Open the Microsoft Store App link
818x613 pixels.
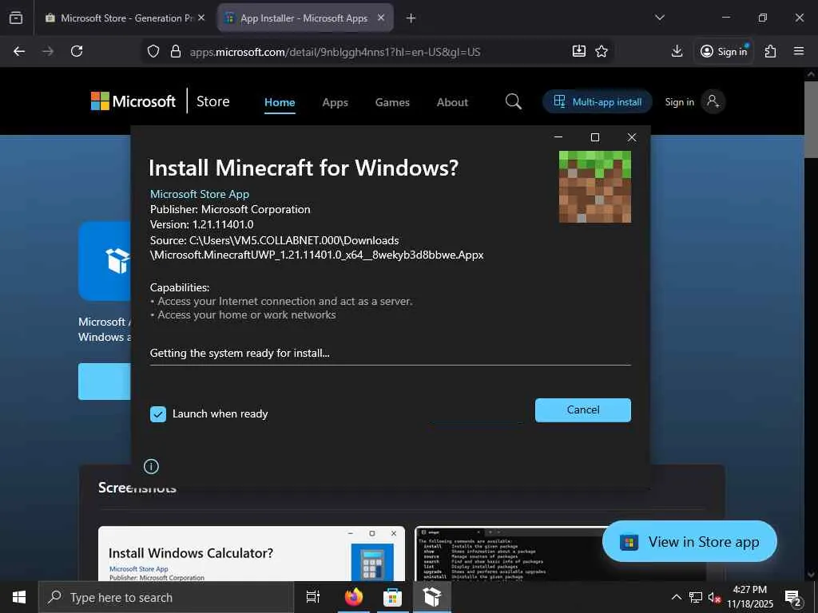coord(199,194)
